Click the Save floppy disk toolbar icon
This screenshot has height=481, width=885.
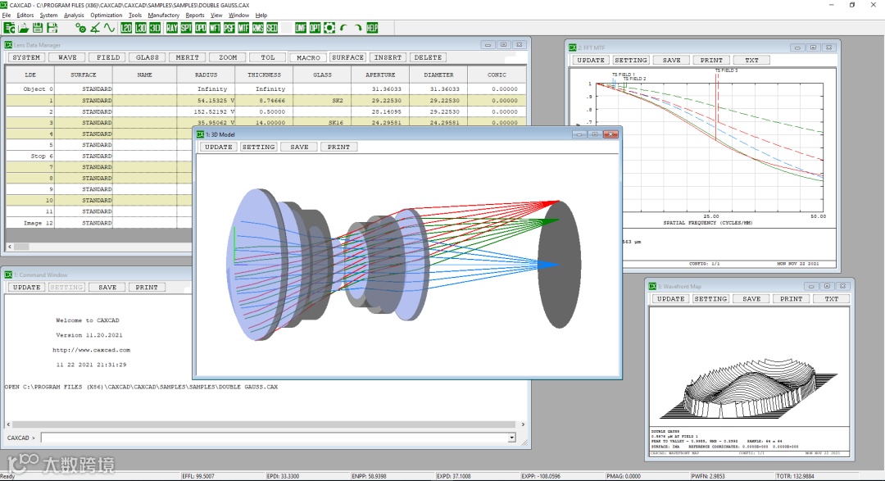[38, 28]
